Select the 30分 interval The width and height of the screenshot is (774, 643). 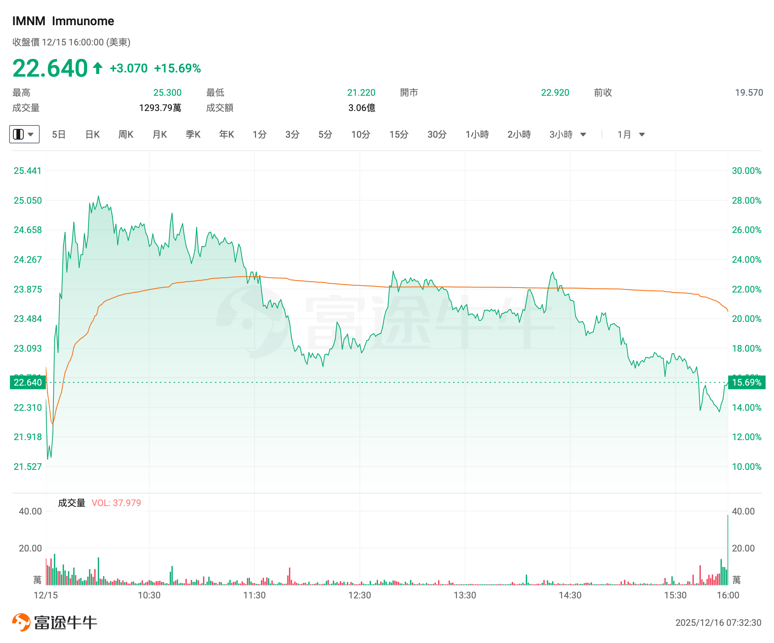tap(437, 134)
